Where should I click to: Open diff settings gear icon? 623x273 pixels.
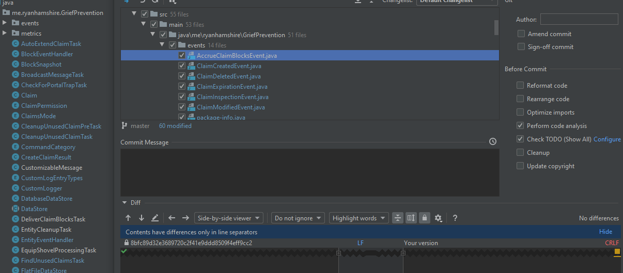point(438,218)
